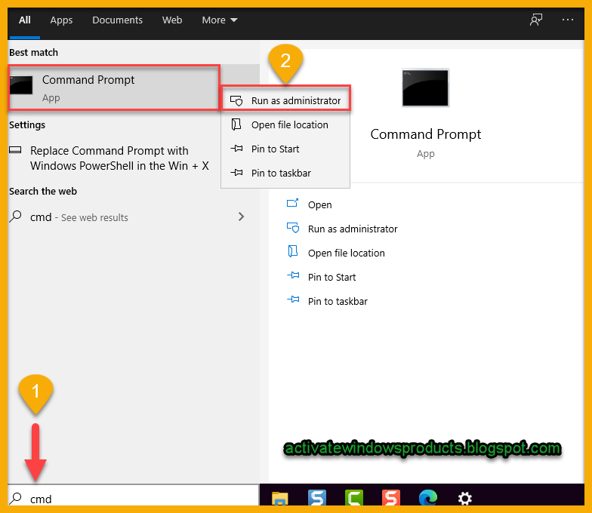Open Settings gear on the taskbar

click(x=465, y=498)
